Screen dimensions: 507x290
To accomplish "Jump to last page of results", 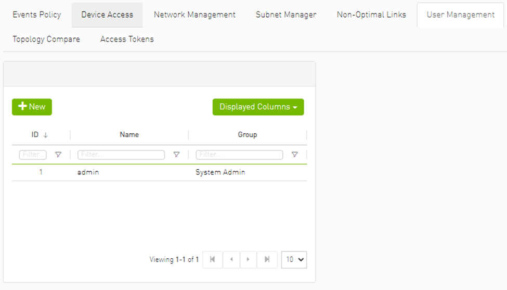I will tap(267, 259).
